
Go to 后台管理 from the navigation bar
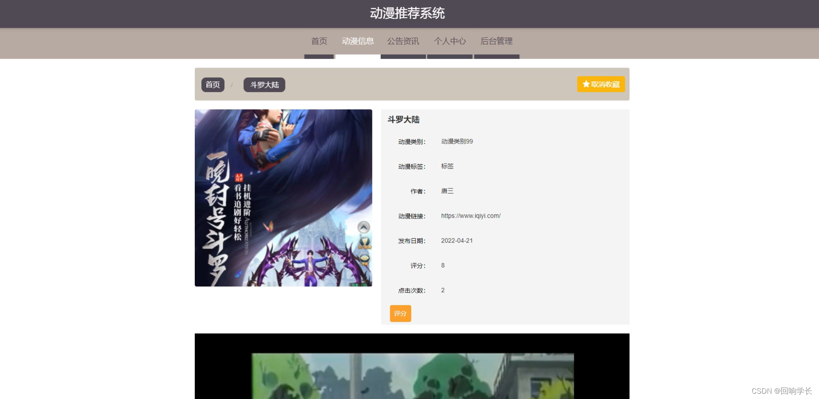497,41
